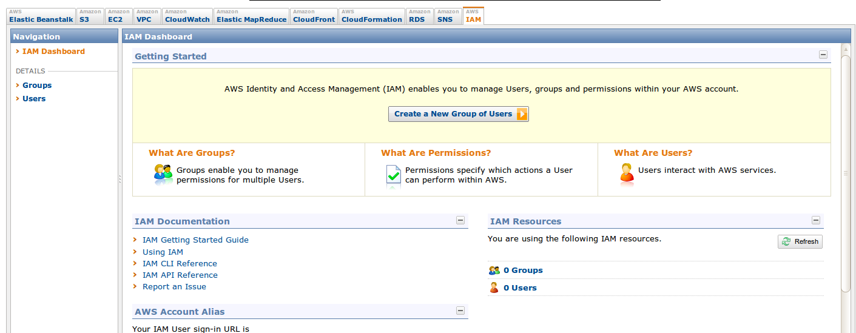This screenshot has height=333, width=856.
Task: Click the orange arrow on Create Group button
Action: pyautogui.click(x=522, y=114)
